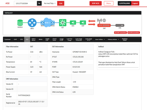Click the AKSES switch icon
The width and height of the screenshot is (147, 110).
53,23
